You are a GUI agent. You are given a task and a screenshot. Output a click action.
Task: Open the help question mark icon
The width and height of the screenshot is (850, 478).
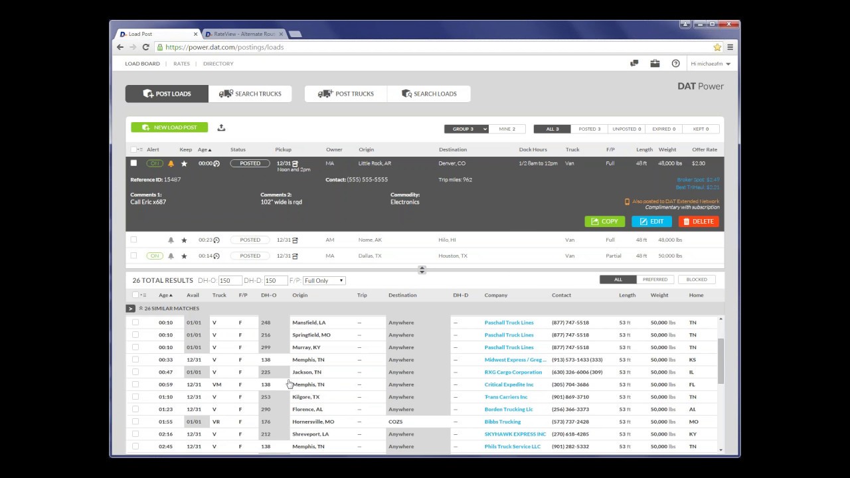675,64
